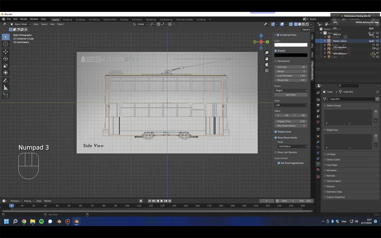381x238 pixels.
Task: Select the Cursor tool
Action: coord(6,44)
